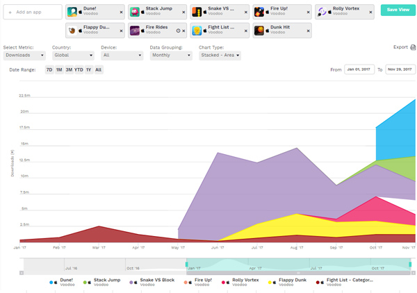
Task: Open the Device dropdown
Action: 122,56
